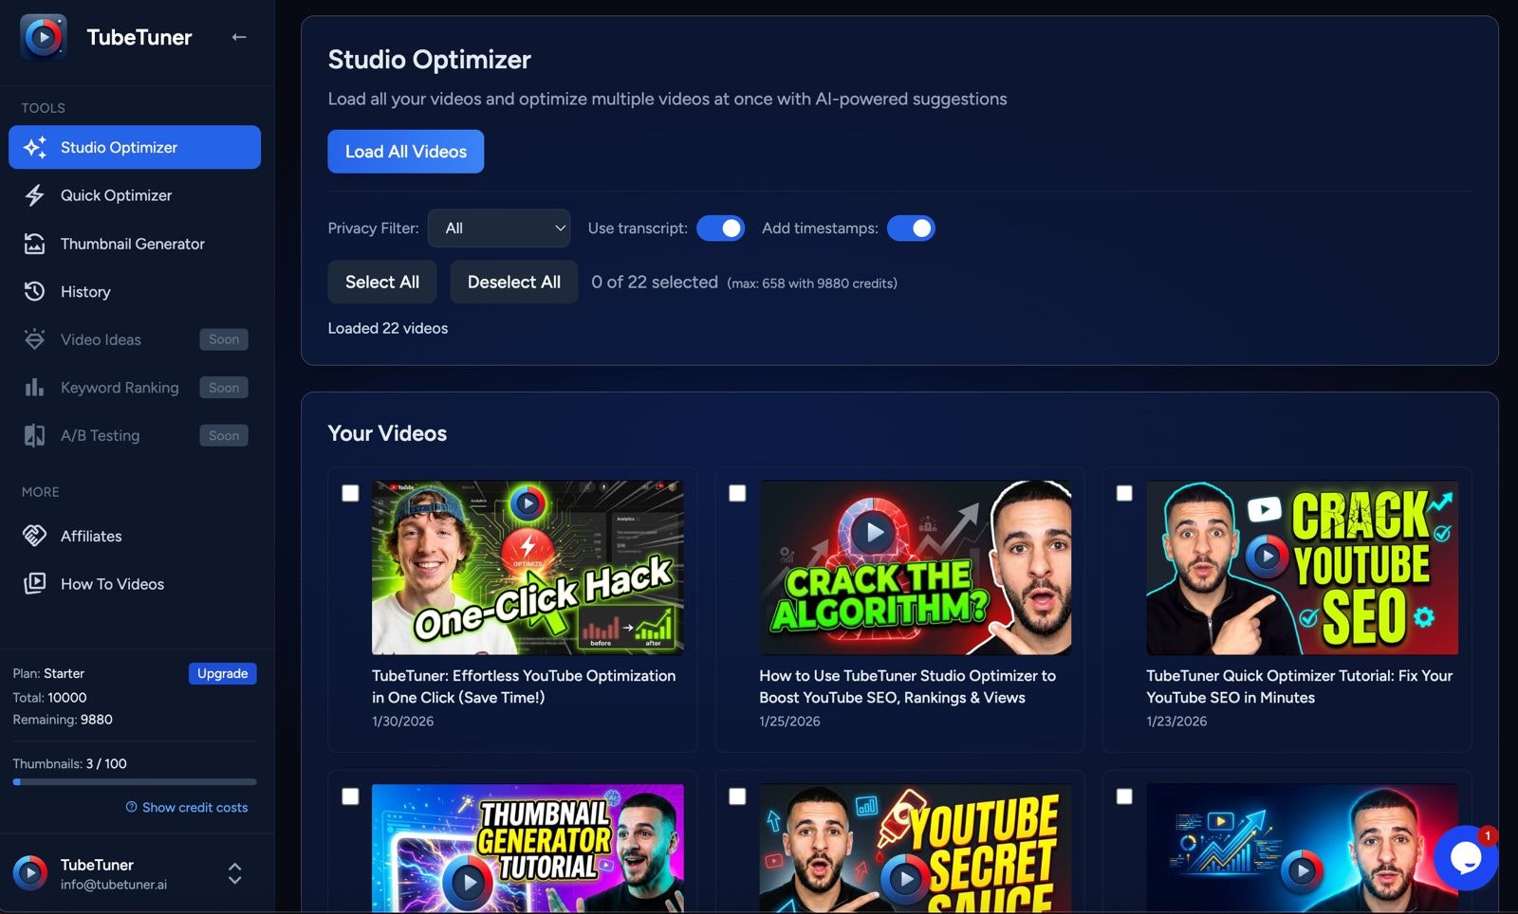Open the History panel icon
This screenshot has width=1518, height=914.
[x=34, y=291]
